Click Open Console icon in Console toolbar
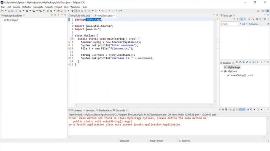This screenshot has width=270, height=151. click(258, 109)
